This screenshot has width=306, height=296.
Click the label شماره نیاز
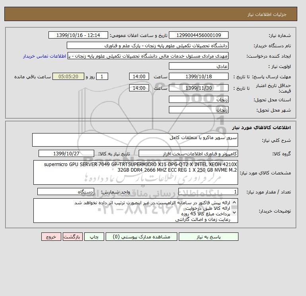pos(280,35)
